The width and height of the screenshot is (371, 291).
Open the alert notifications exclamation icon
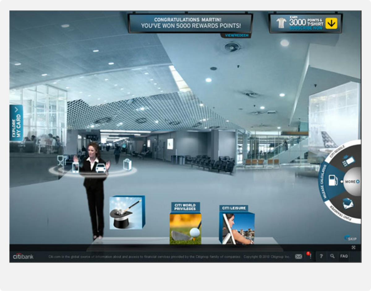309,256
